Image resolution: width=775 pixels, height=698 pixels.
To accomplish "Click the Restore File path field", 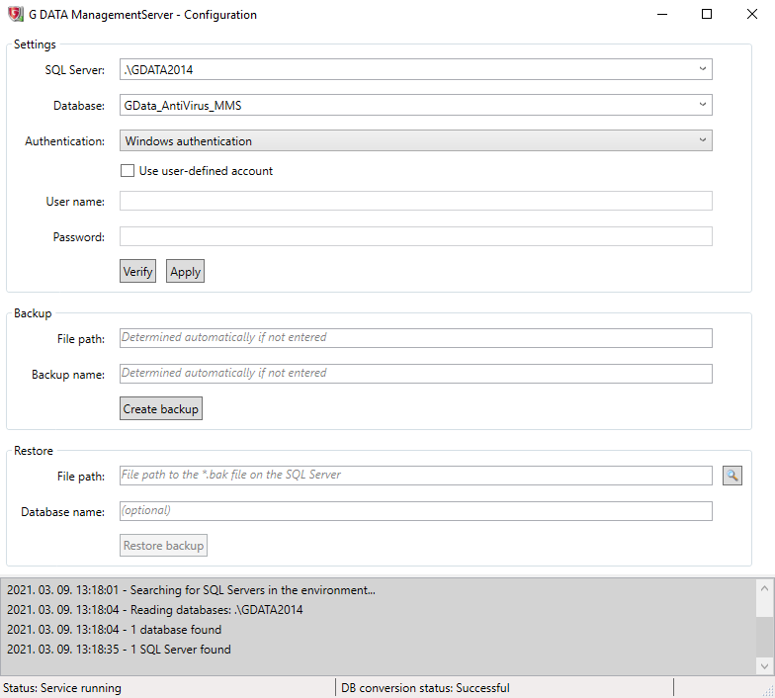I will click(415, 476).
